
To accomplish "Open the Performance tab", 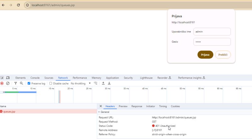I will (x=80, y=78).
